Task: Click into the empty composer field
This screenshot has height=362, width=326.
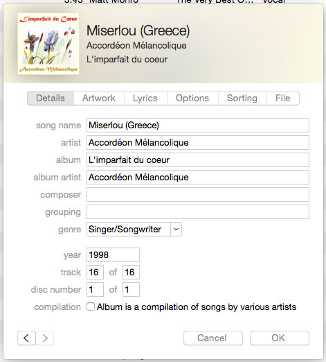Action: pyautogui.click(x=198, y=194)
